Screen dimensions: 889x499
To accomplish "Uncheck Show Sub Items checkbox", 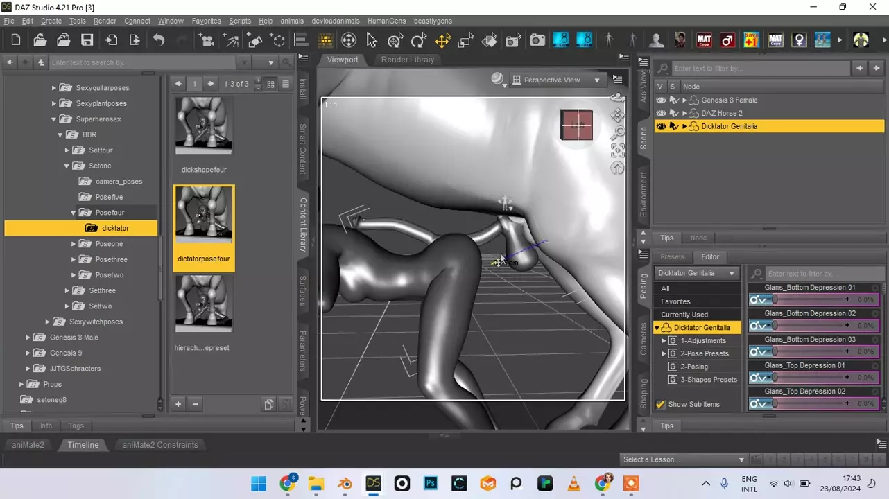I will point(660,405).
